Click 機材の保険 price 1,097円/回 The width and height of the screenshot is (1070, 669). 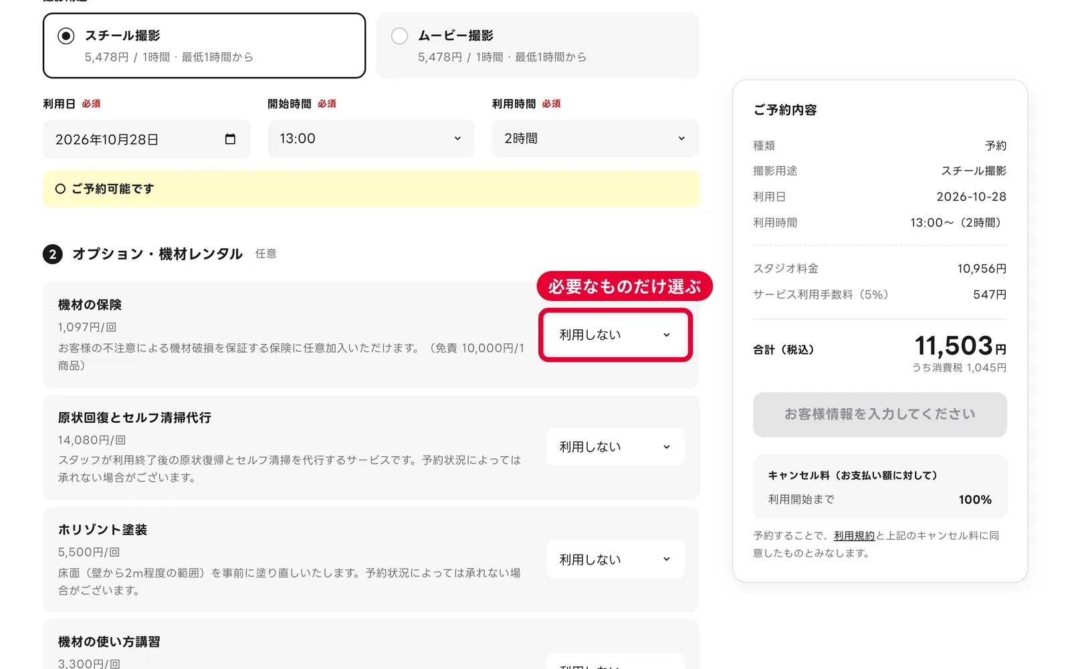(x=88, y=327)
